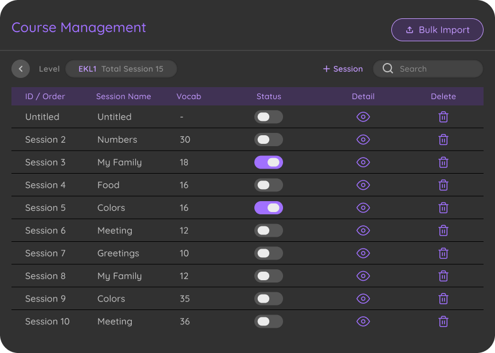The height and width of the screenshot is (353, 495).
Task: View details of Session 5 Colors
Action: pyautogui.click(x=363, y=208)
